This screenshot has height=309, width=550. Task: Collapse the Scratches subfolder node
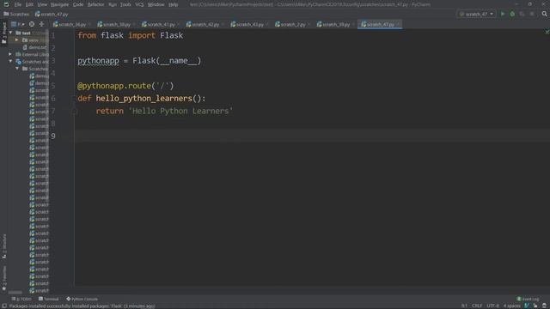point(17,69)
